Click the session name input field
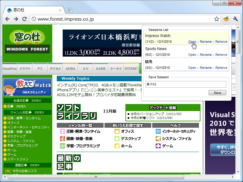Image resolution: width=243 pixels, height=182 pixels. (185, 84)
